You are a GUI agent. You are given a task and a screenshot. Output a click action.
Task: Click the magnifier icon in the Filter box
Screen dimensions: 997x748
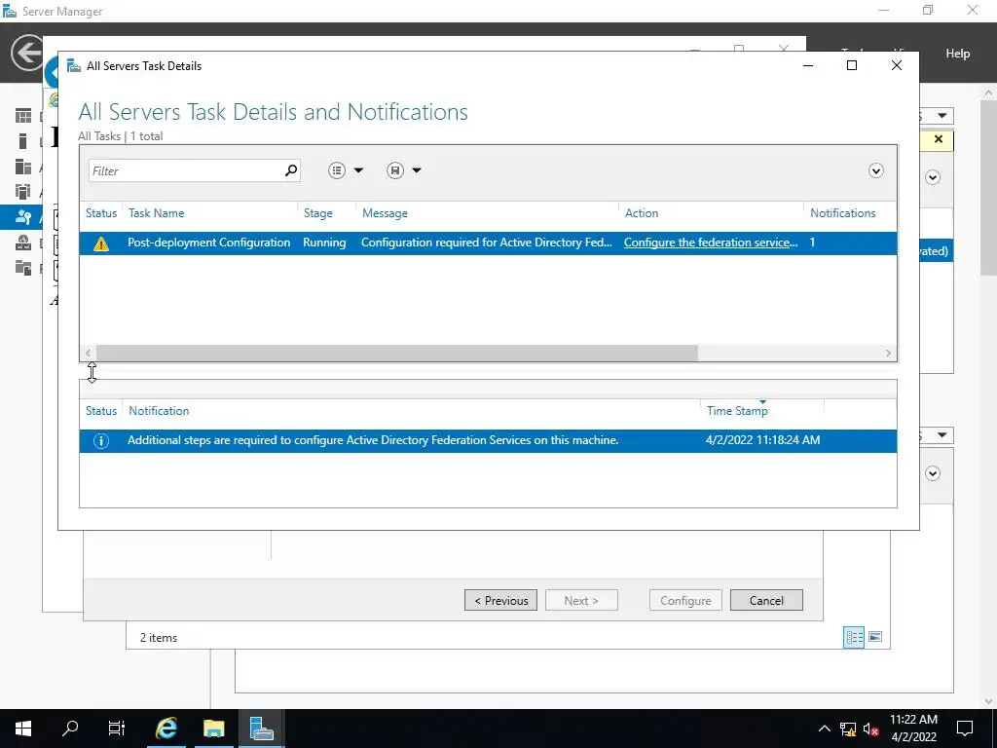point(290,170)
